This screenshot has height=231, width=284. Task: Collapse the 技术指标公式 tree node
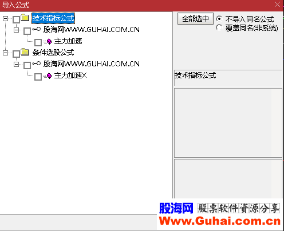5,18
